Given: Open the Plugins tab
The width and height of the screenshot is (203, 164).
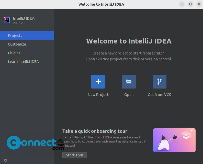Looking at the screenshot, I should (27, 53).
